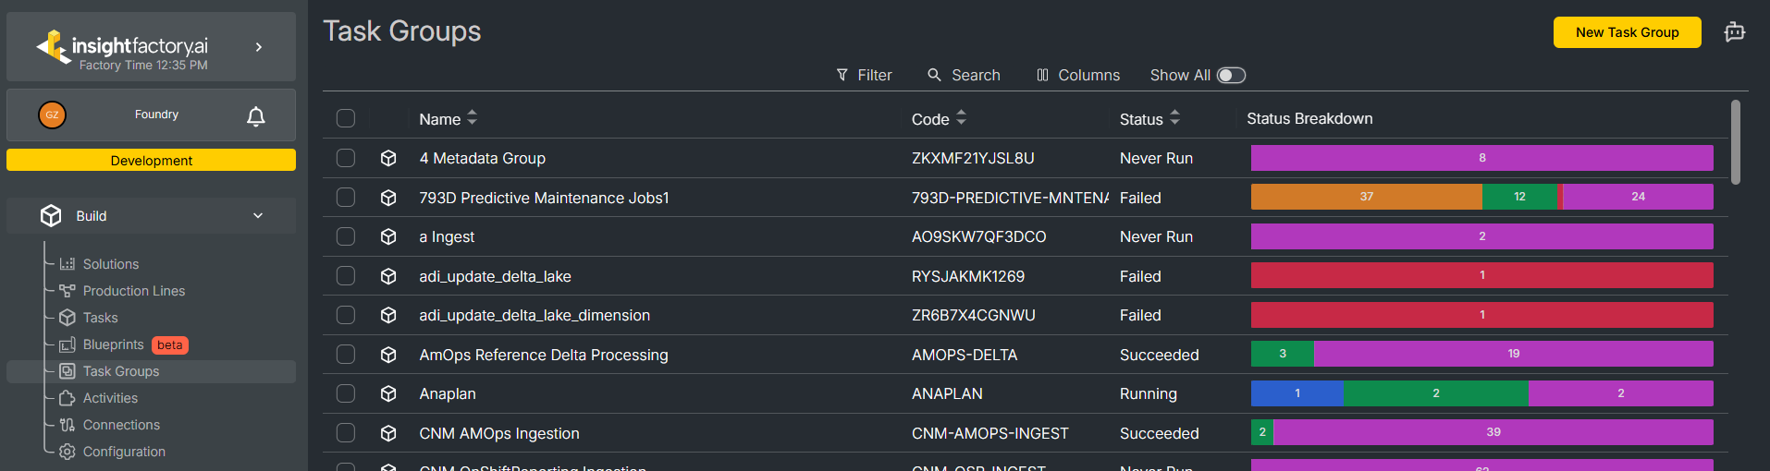The height and width of the screenshot is (471, 1770).
Task: Open Connections page
Action: pyautogui.click(x=121, y=425)
